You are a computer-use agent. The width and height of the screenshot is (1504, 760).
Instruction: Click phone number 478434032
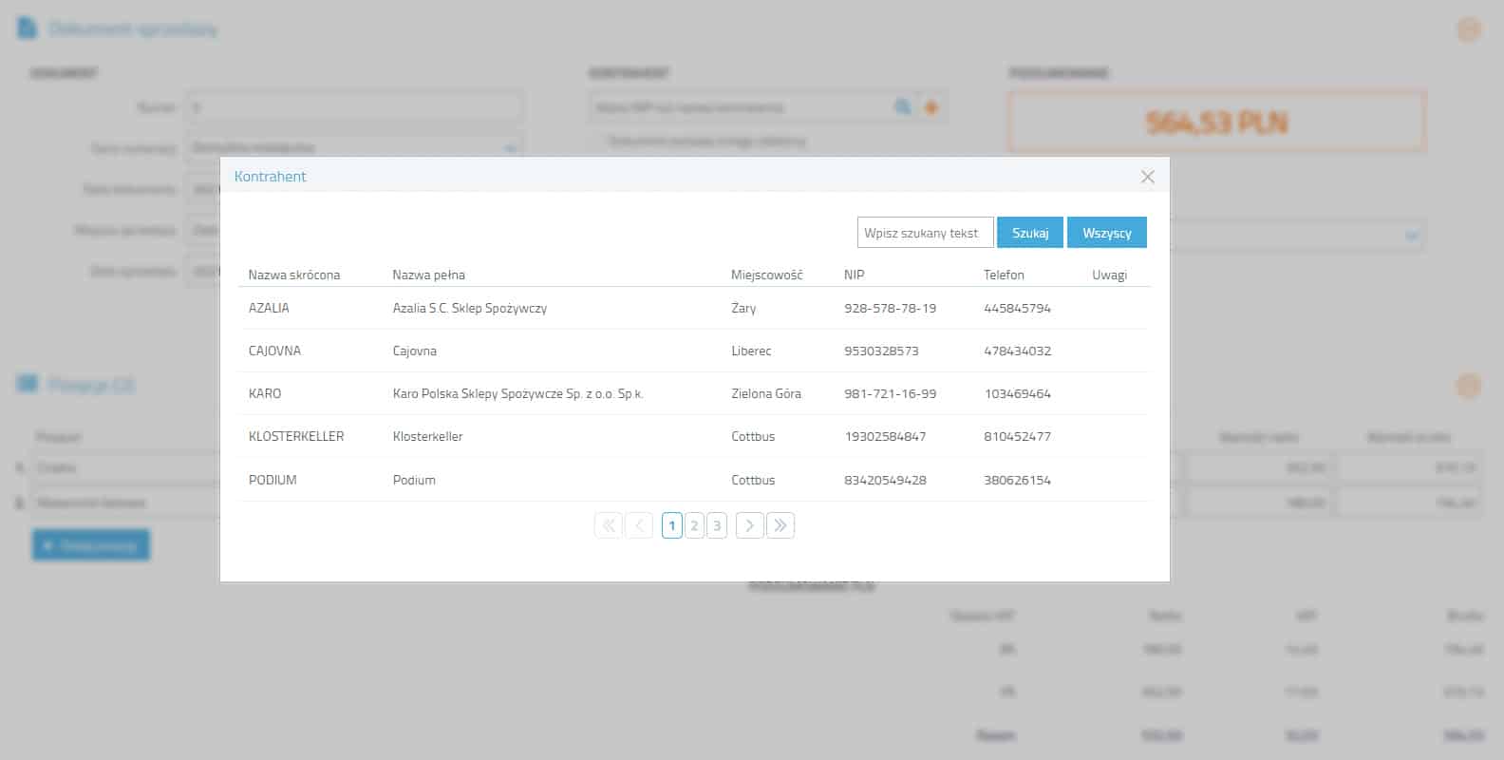click(x=1018, y=351)
